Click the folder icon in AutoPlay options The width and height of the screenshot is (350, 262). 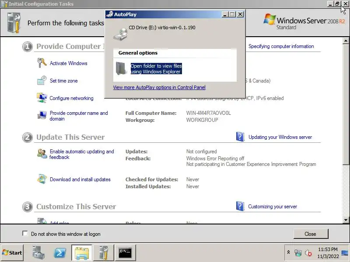tap(121, 69)
